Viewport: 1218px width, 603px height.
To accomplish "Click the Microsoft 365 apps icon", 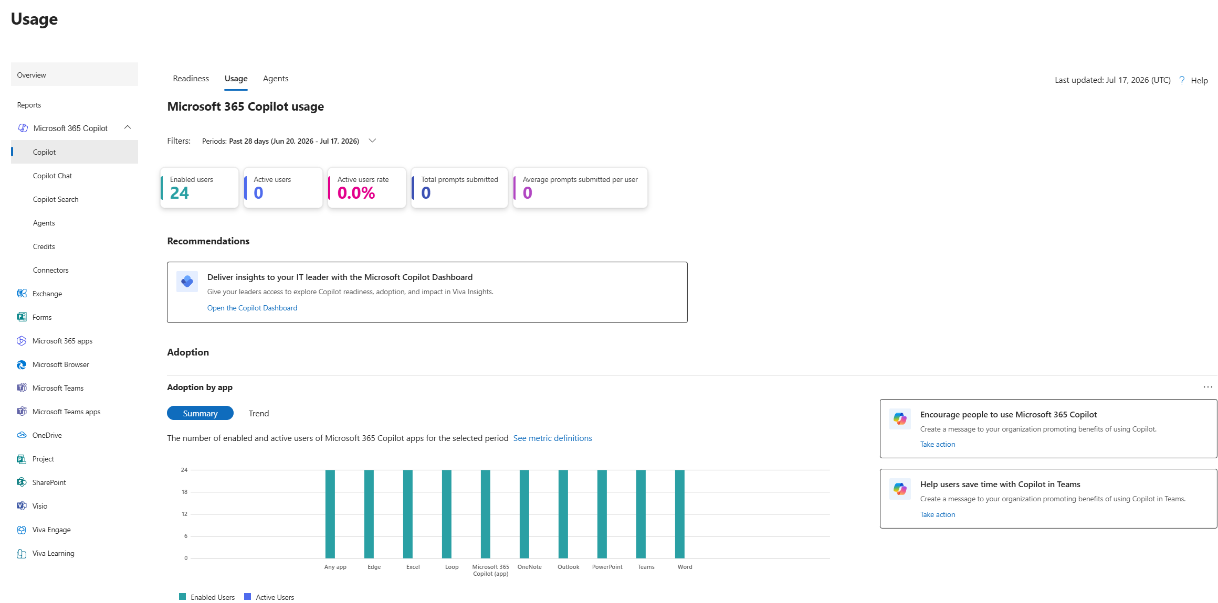I will (x=22, y=341).
